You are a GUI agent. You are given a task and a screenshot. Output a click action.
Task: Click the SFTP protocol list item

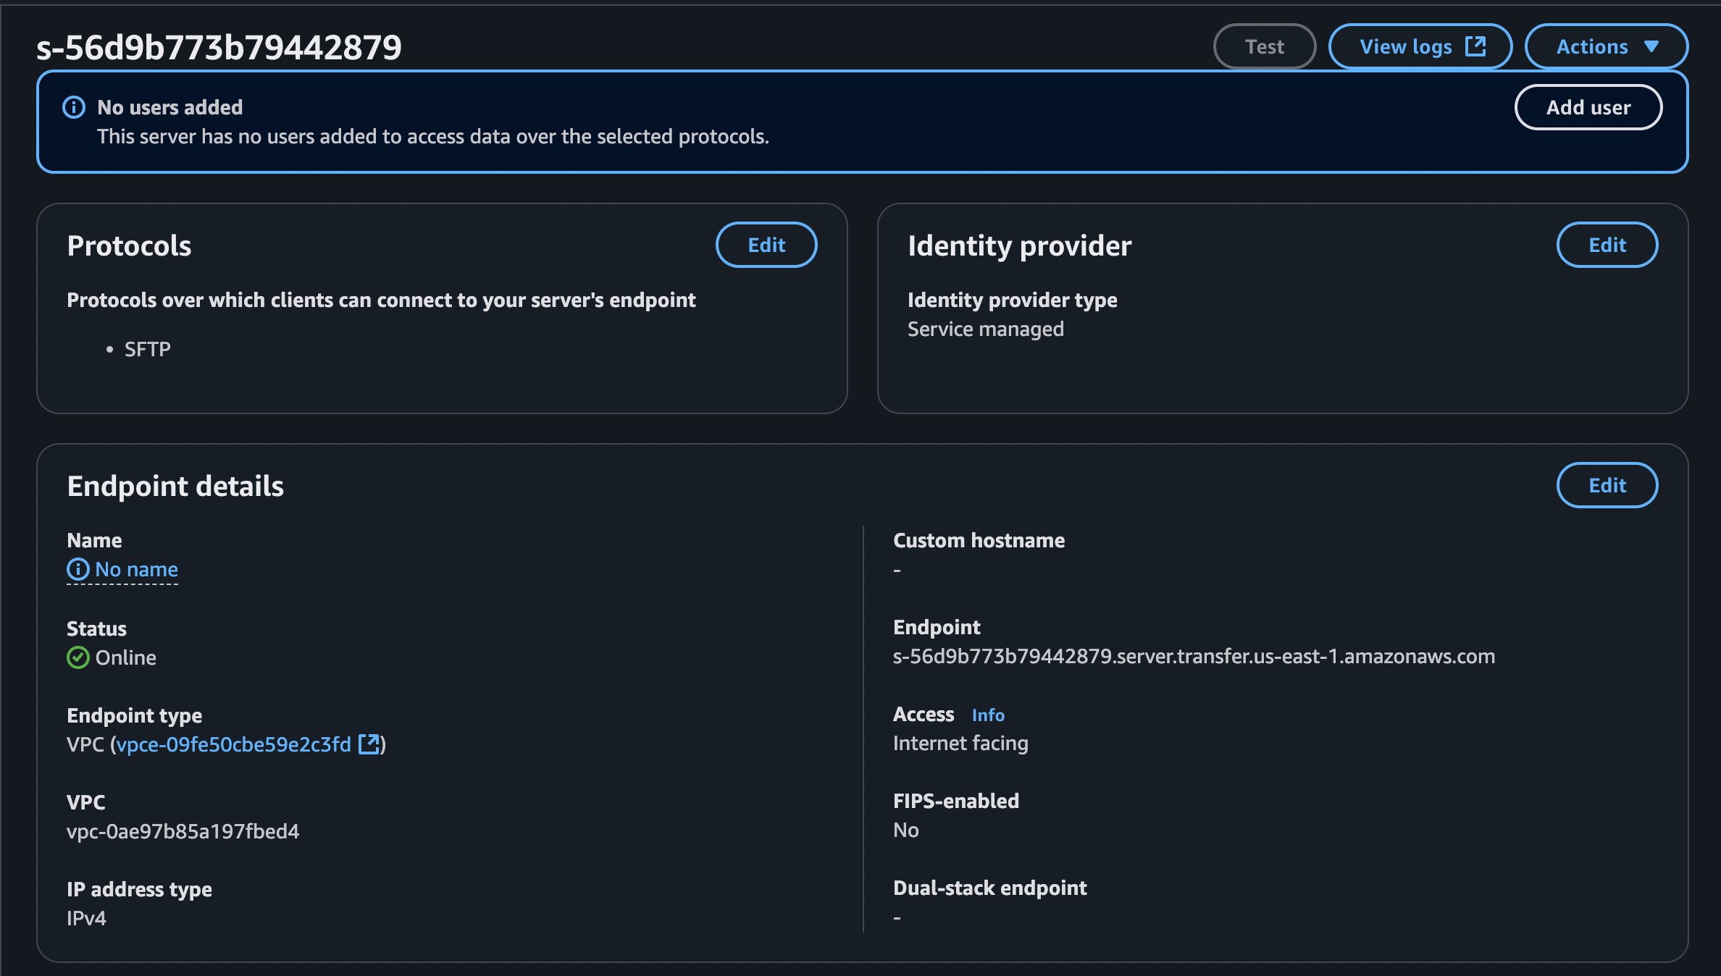click(x=147, y=349)
